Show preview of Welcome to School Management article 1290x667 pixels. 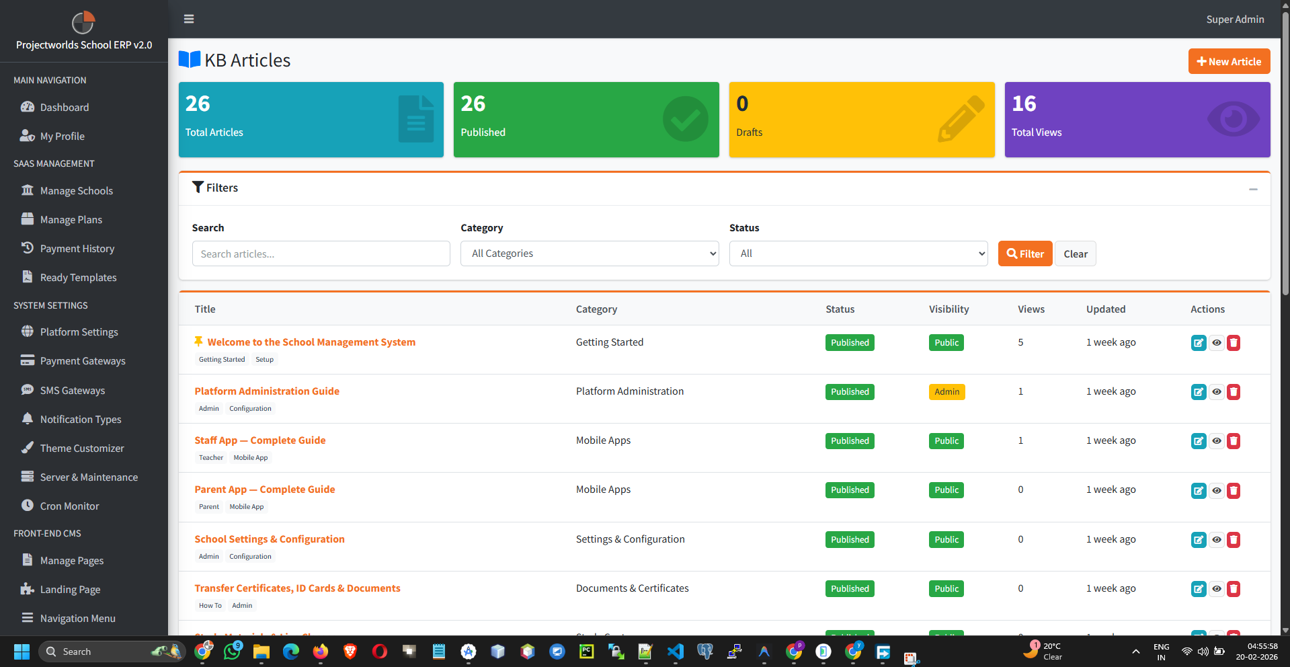coord(1217,343)
